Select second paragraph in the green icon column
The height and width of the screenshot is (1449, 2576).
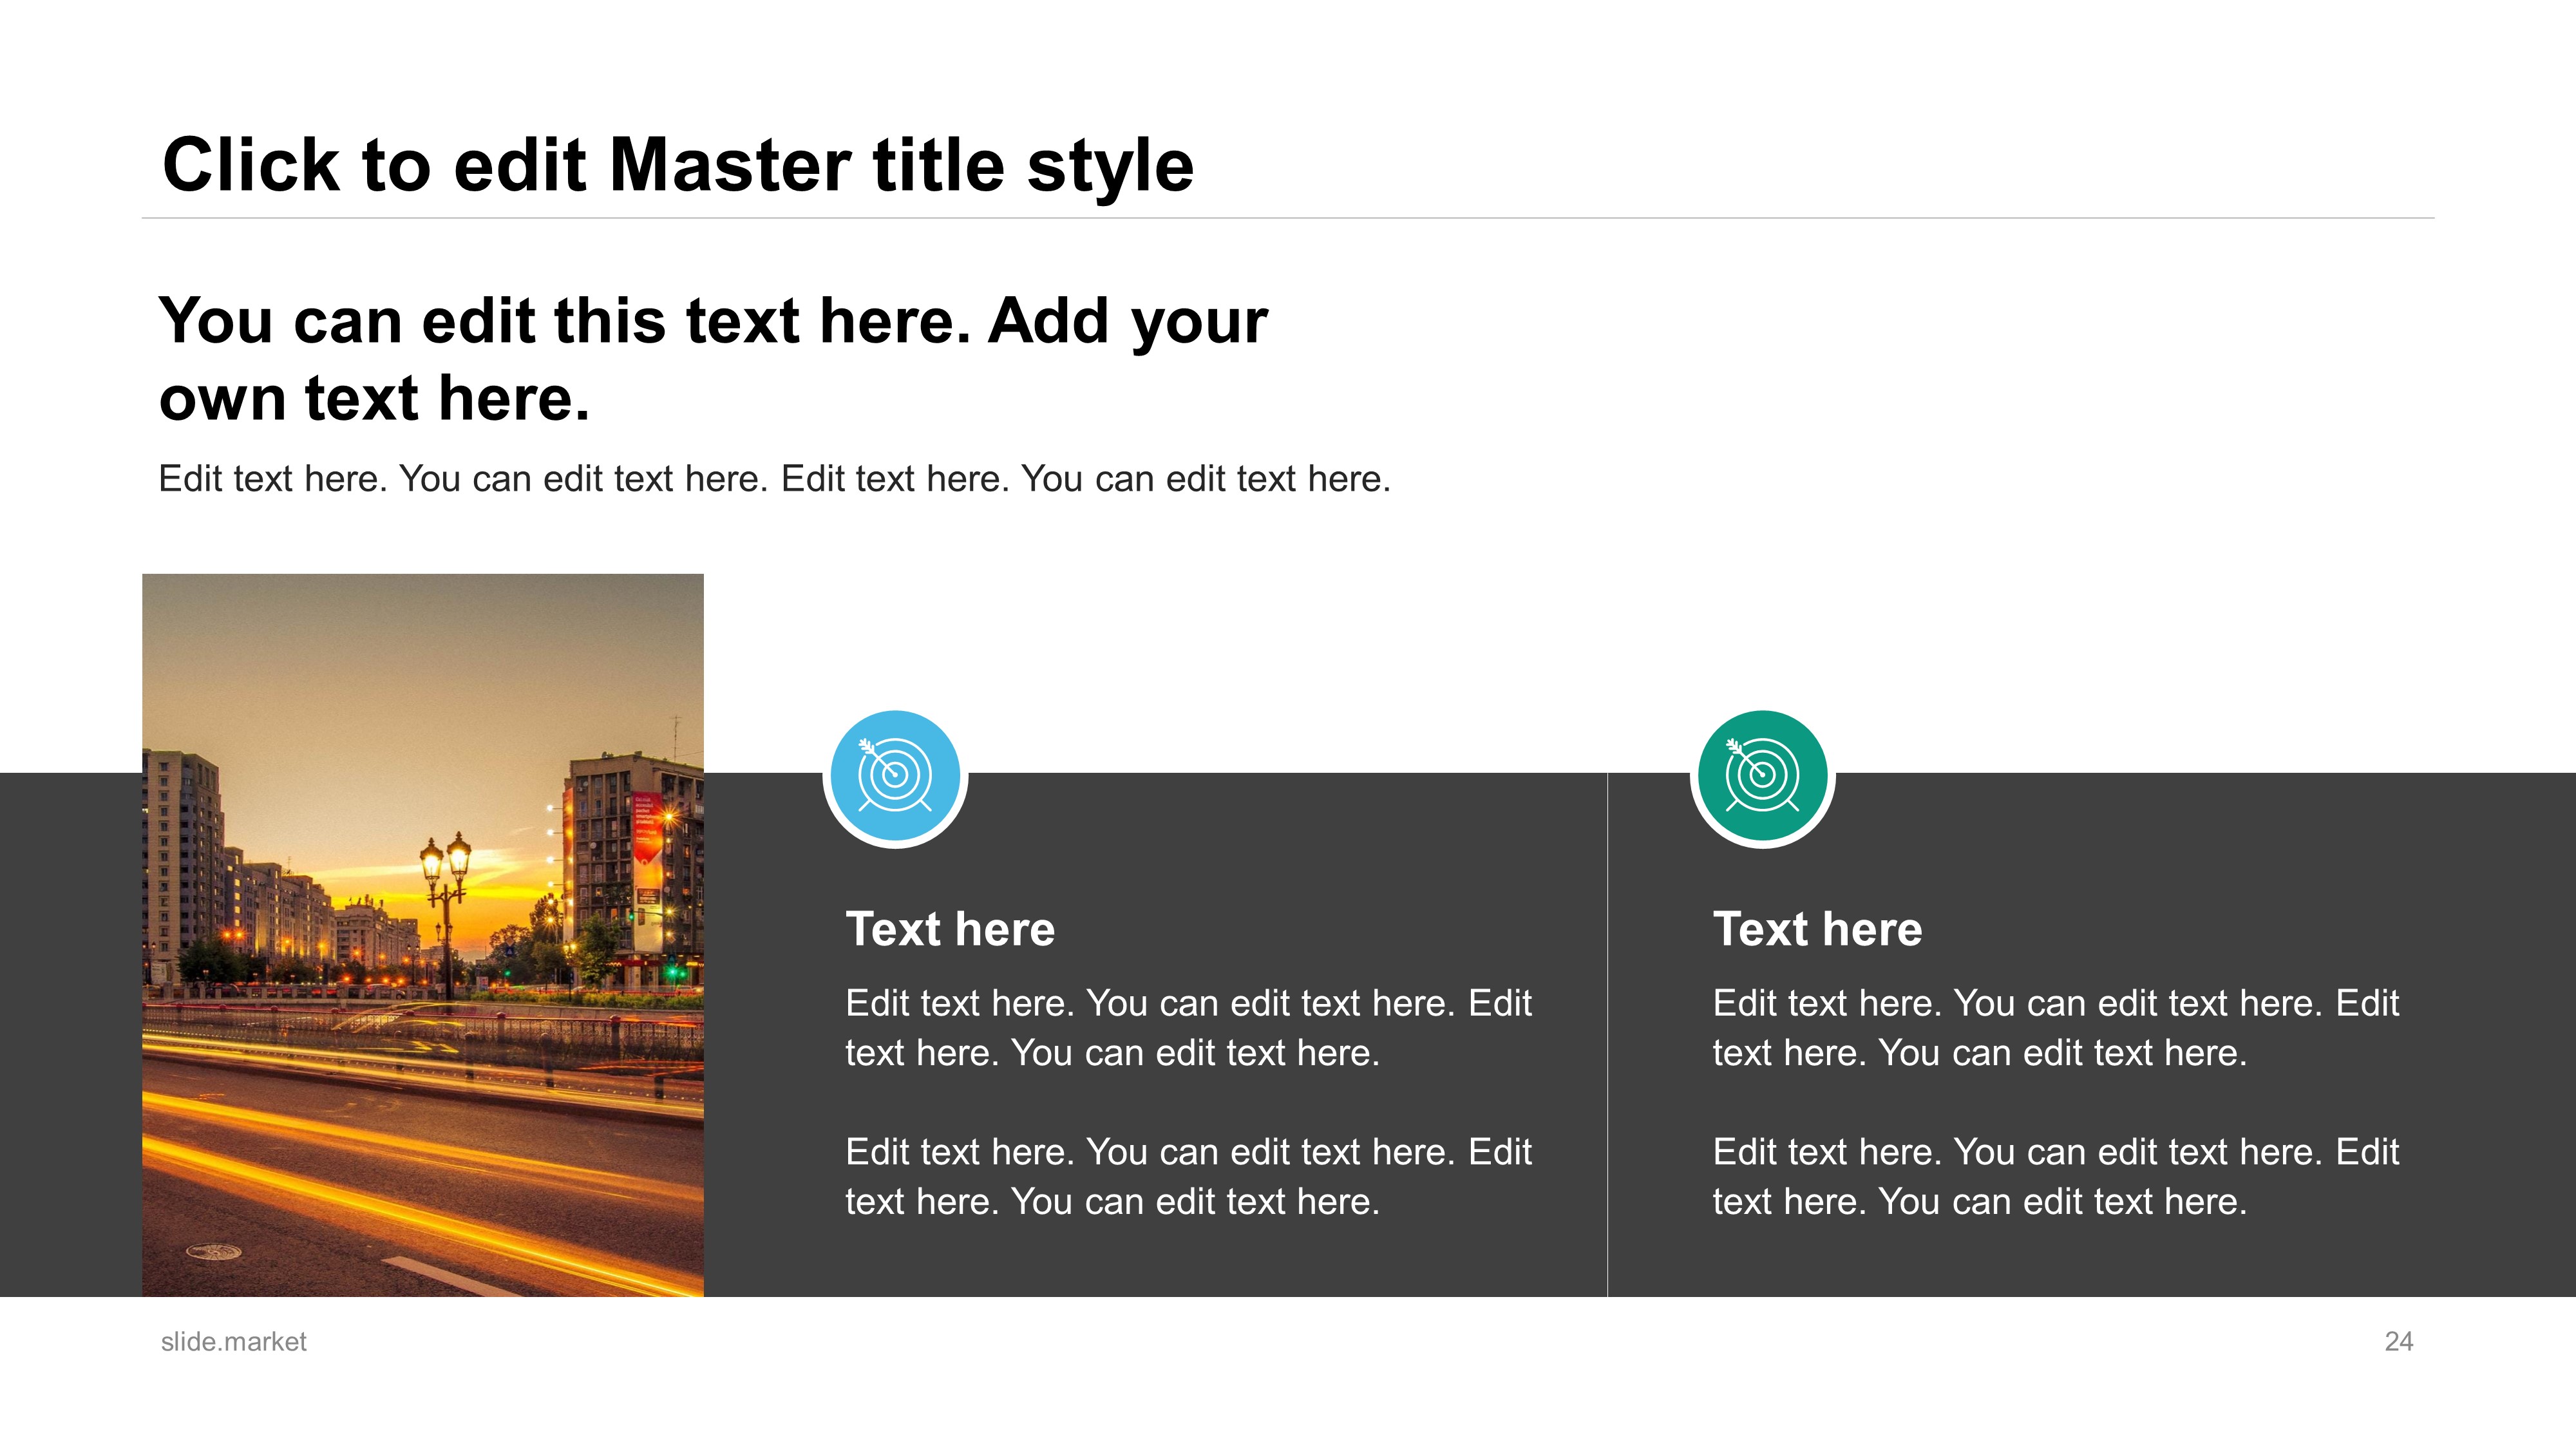click(2056, 1176)
